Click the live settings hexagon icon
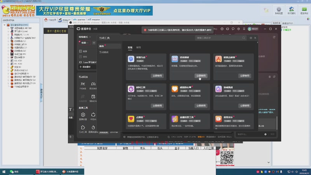Image resolution: width=311 pixels, height=175 pixels. coord(83,115)
